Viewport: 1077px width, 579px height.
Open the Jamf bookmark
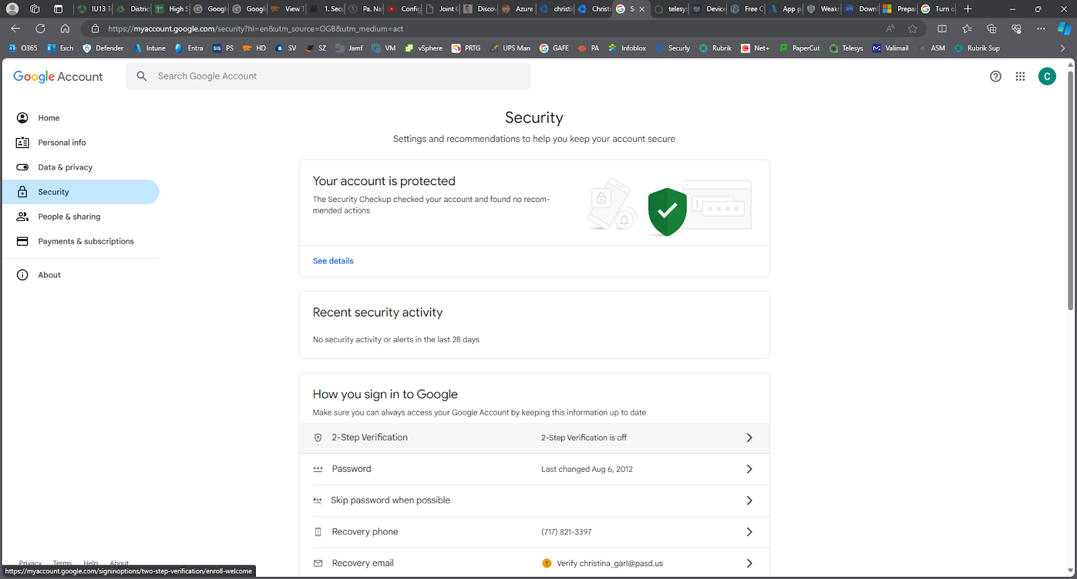tap(349, 48)
